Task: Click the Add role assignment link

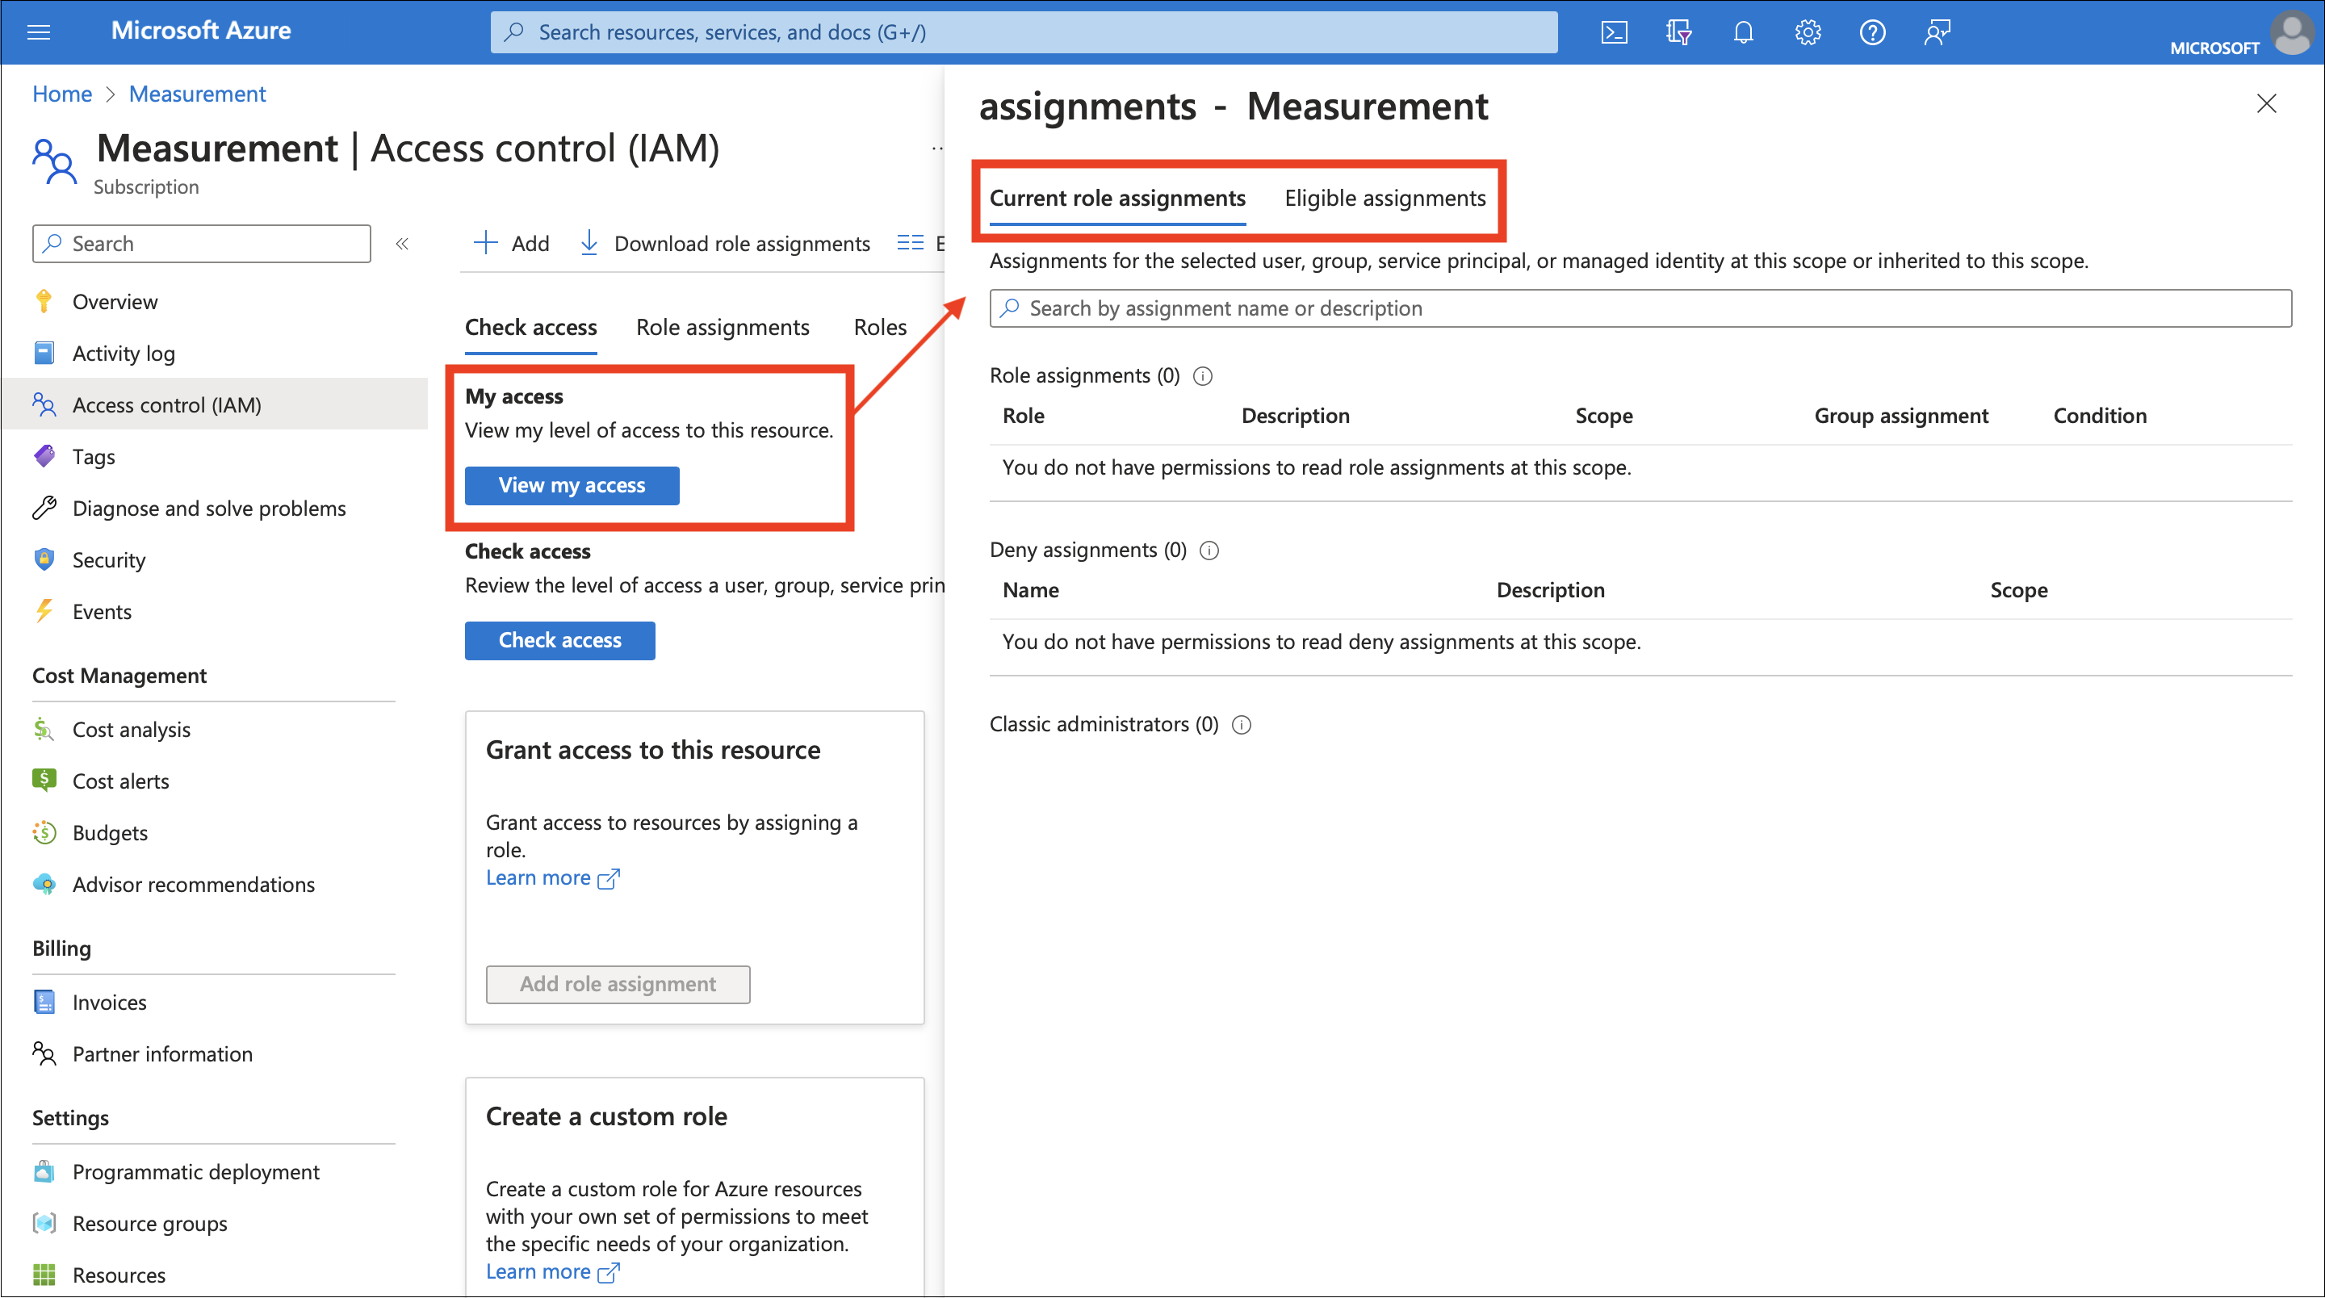Action: coord(617,982)
